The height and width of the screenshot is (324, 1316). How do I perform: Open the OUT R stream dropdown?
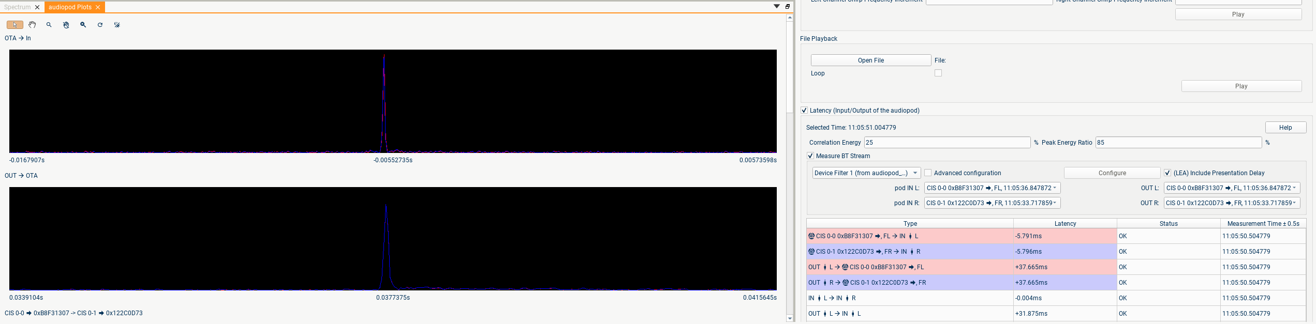click(1232, 203)
